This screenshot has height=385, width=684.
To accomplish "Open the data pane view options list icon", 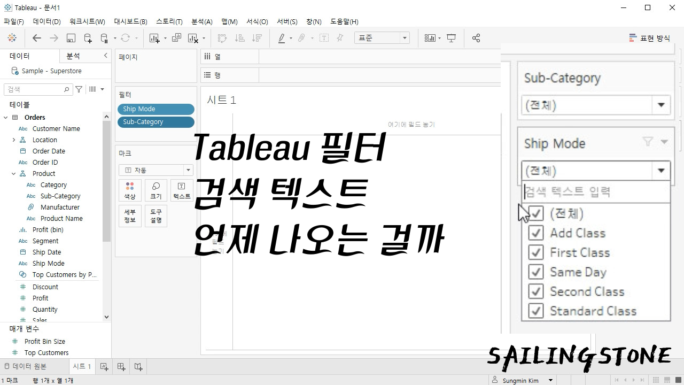I will [x=92, y=89].
